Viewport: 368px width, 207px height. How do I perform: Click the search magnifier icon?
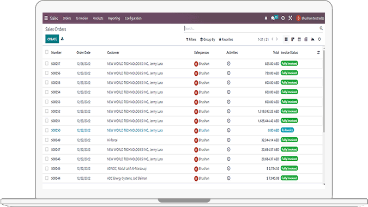pyautogui.click(x=321, y=28)
